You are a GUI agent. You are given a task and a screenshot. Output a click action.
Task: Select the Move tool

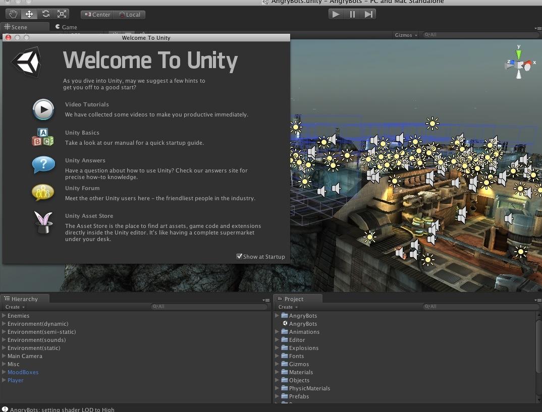click(29, 14)
